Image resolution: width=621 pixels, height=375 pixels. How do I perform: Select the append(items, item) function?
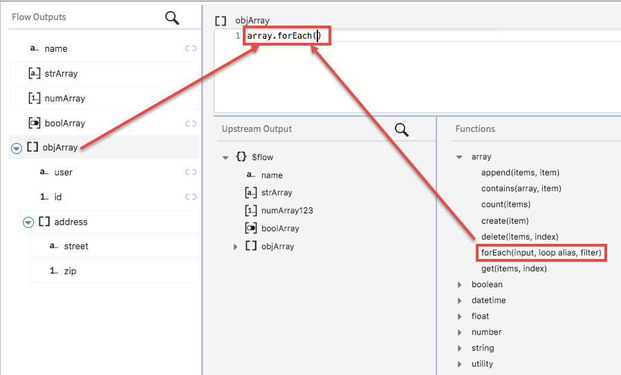click(x=520, y=173)
